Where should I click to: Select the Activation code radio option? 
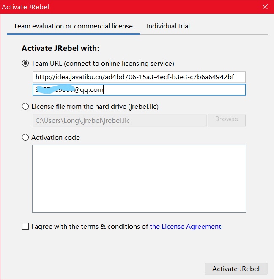tap(25, 137)
